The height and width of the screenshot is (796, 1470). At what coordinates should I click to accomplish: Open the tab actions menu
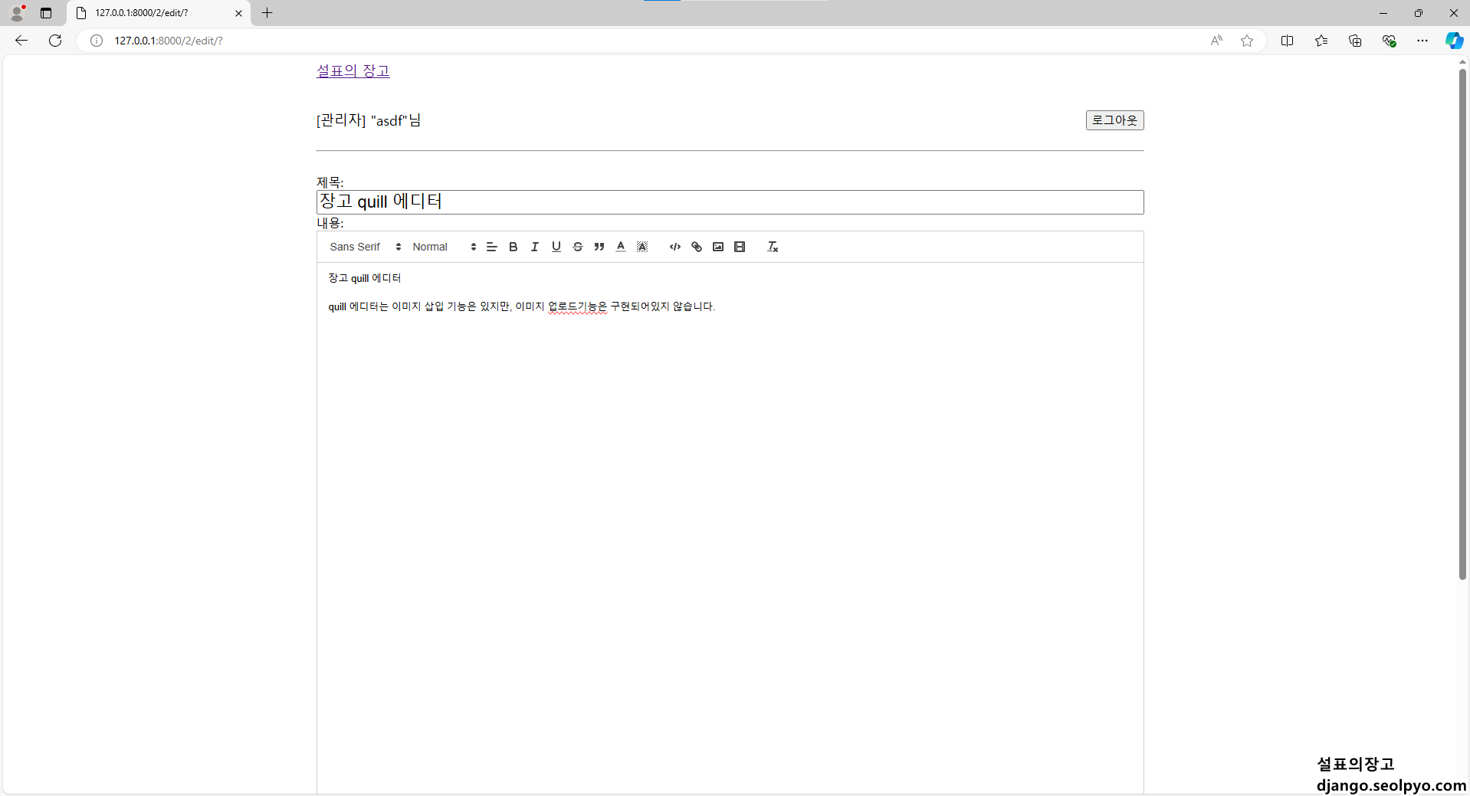click(46, 13)
